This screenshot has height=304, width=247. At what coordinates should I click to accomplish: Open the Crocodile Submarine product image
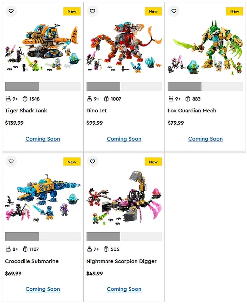coord(42,198)
